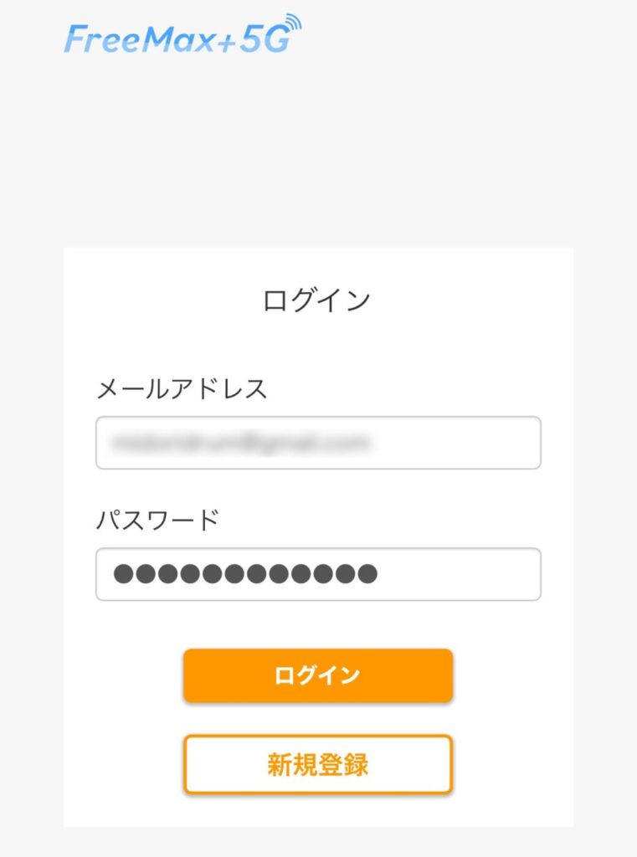The width and height of the screenshot is (637, 857).
Task: Click the word FreeMax in the logo
Action: pos(139,39)
